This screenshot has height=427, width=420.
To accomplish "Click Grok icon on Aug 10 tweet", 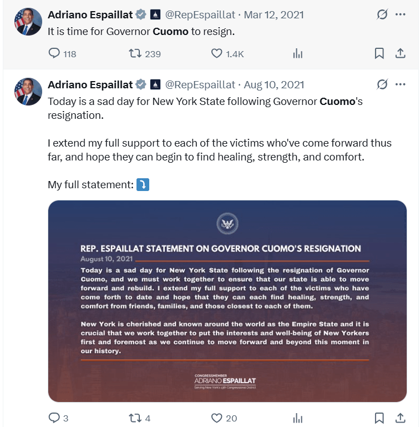I will point(382,84).
